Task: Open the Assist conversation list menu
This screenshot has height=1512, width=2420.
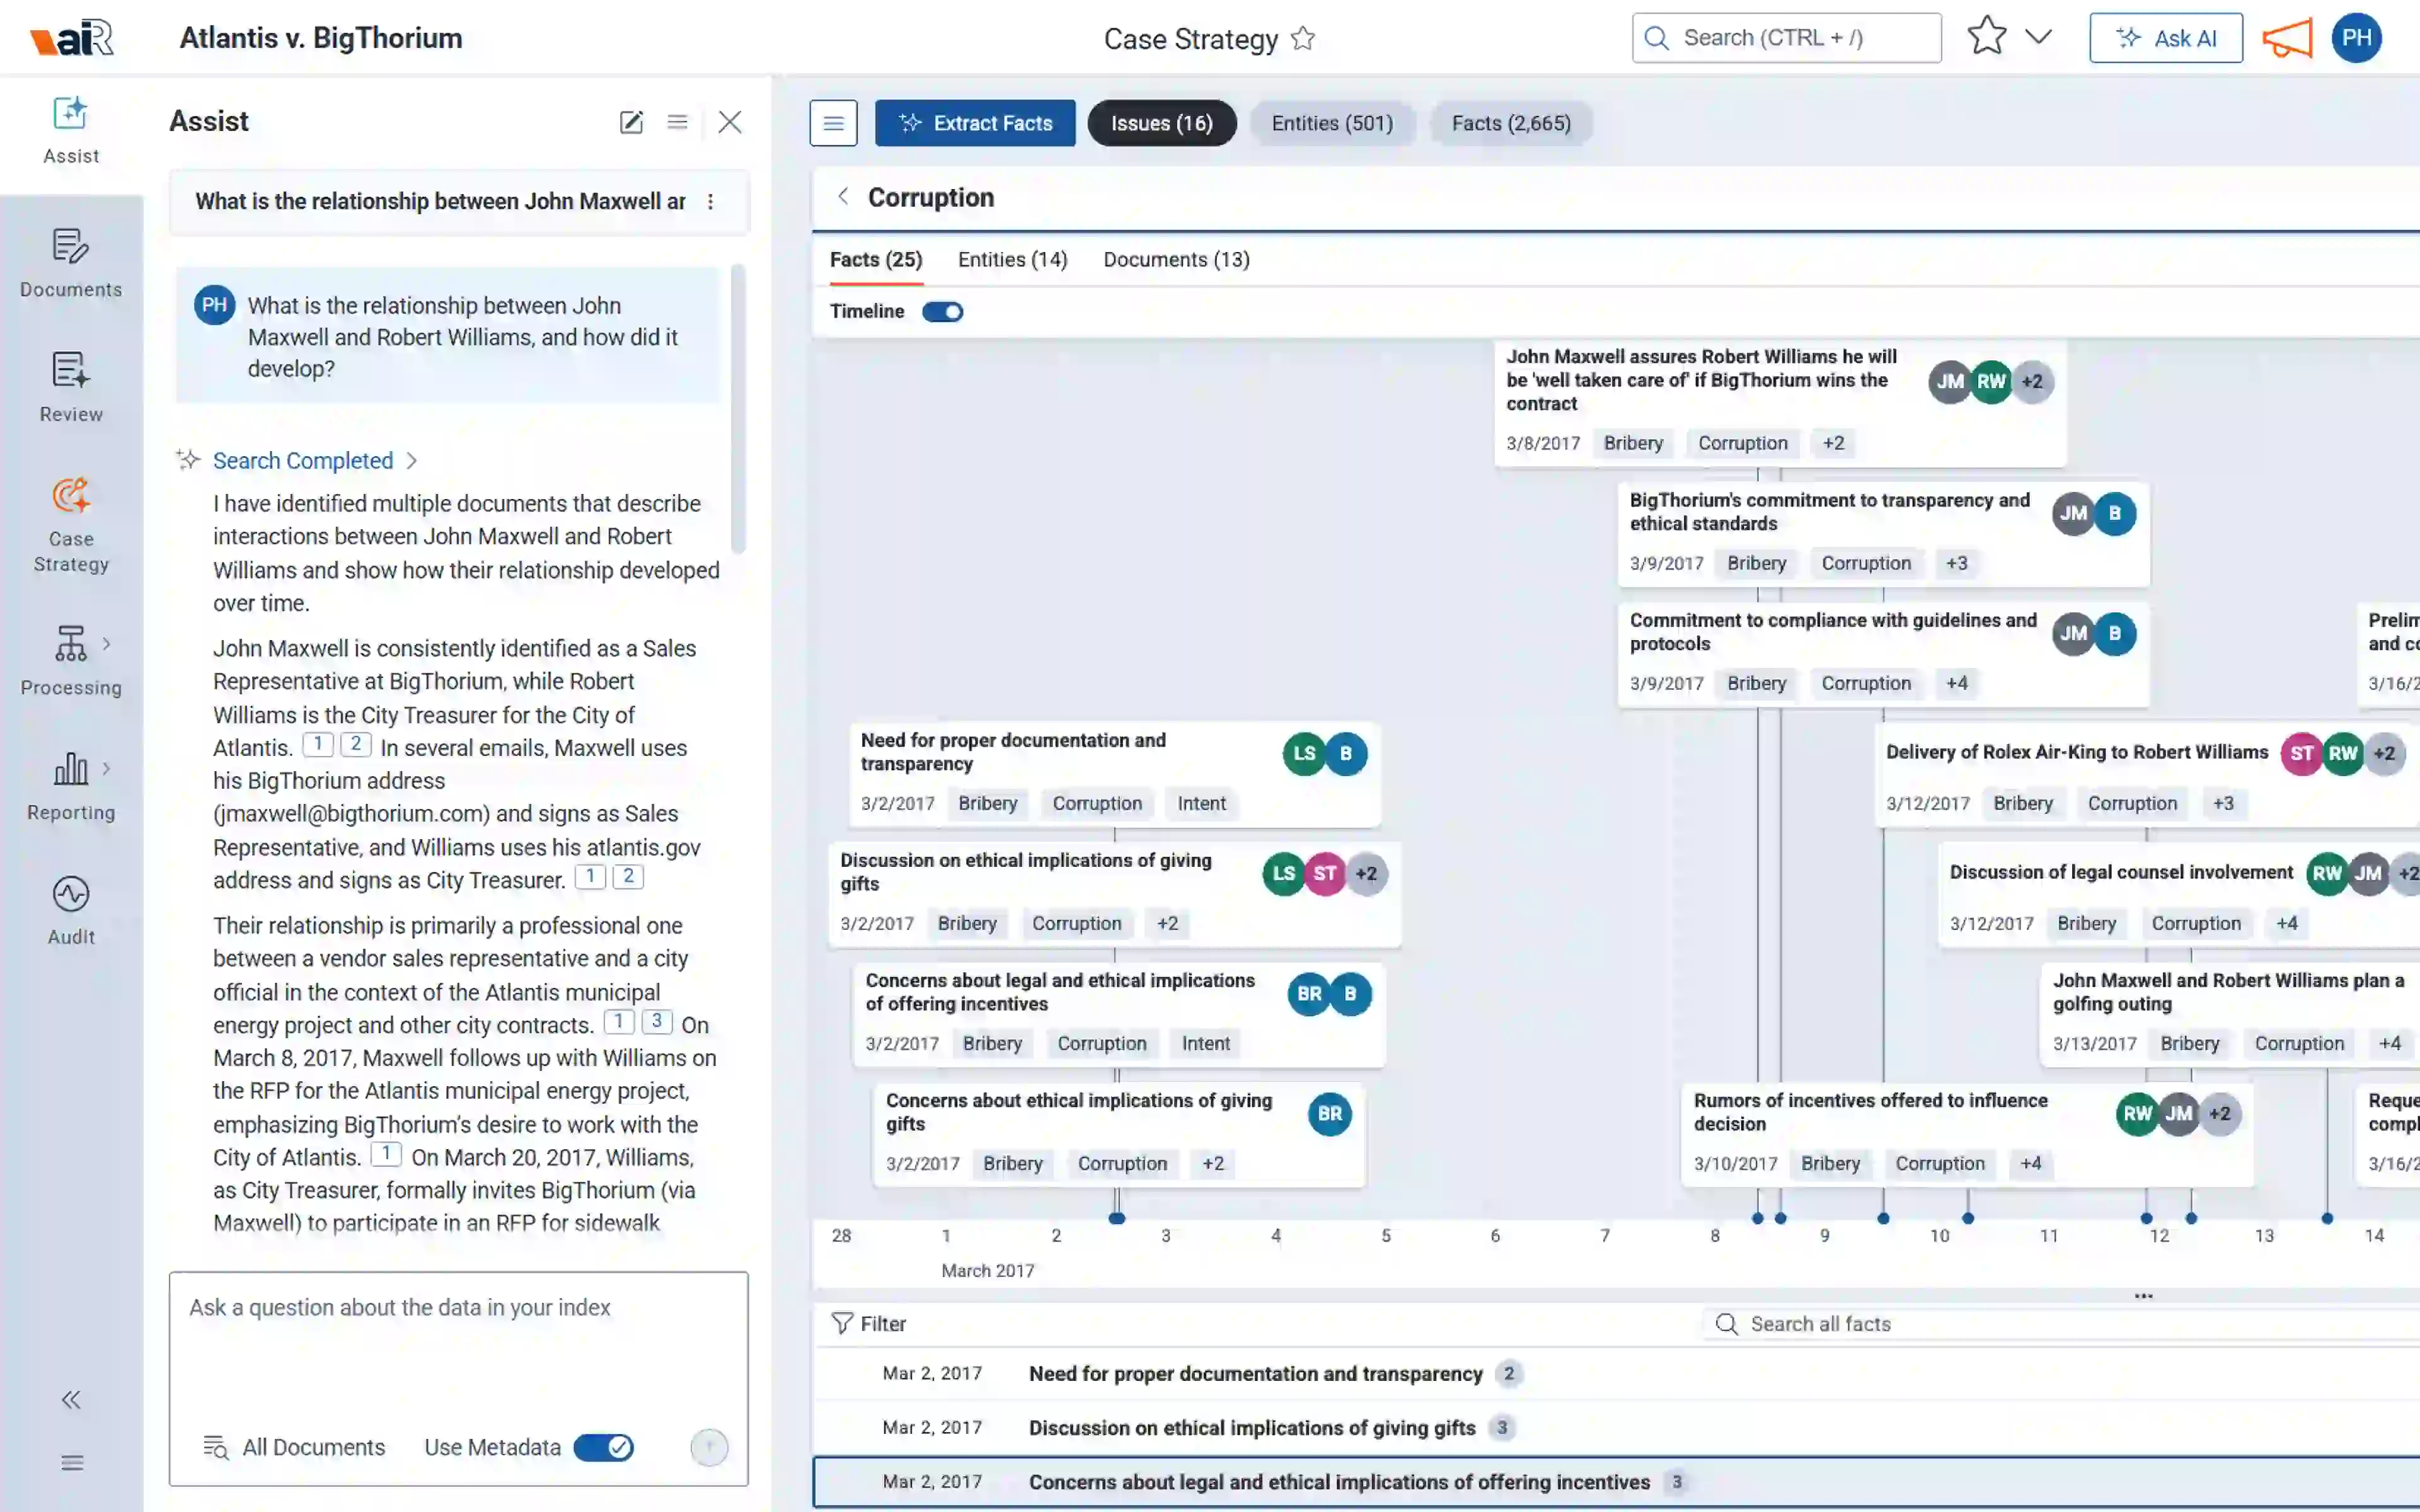Action: coord(678,122)
